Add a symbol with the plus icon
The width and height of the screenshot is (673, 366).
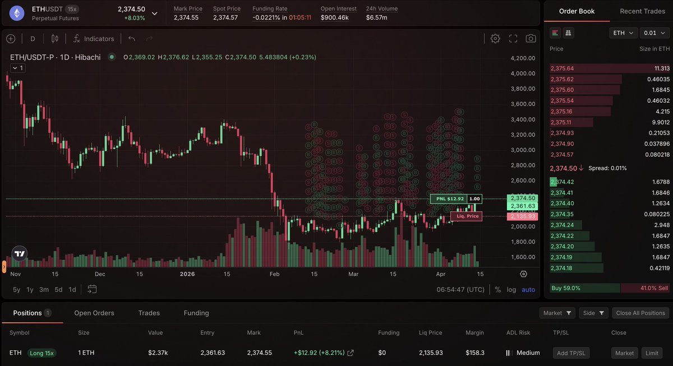pos(10,39)
